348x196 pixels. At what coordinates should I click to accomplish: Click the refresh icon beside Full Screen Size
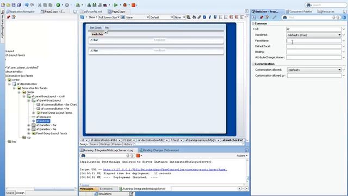[x=123, y=17]
